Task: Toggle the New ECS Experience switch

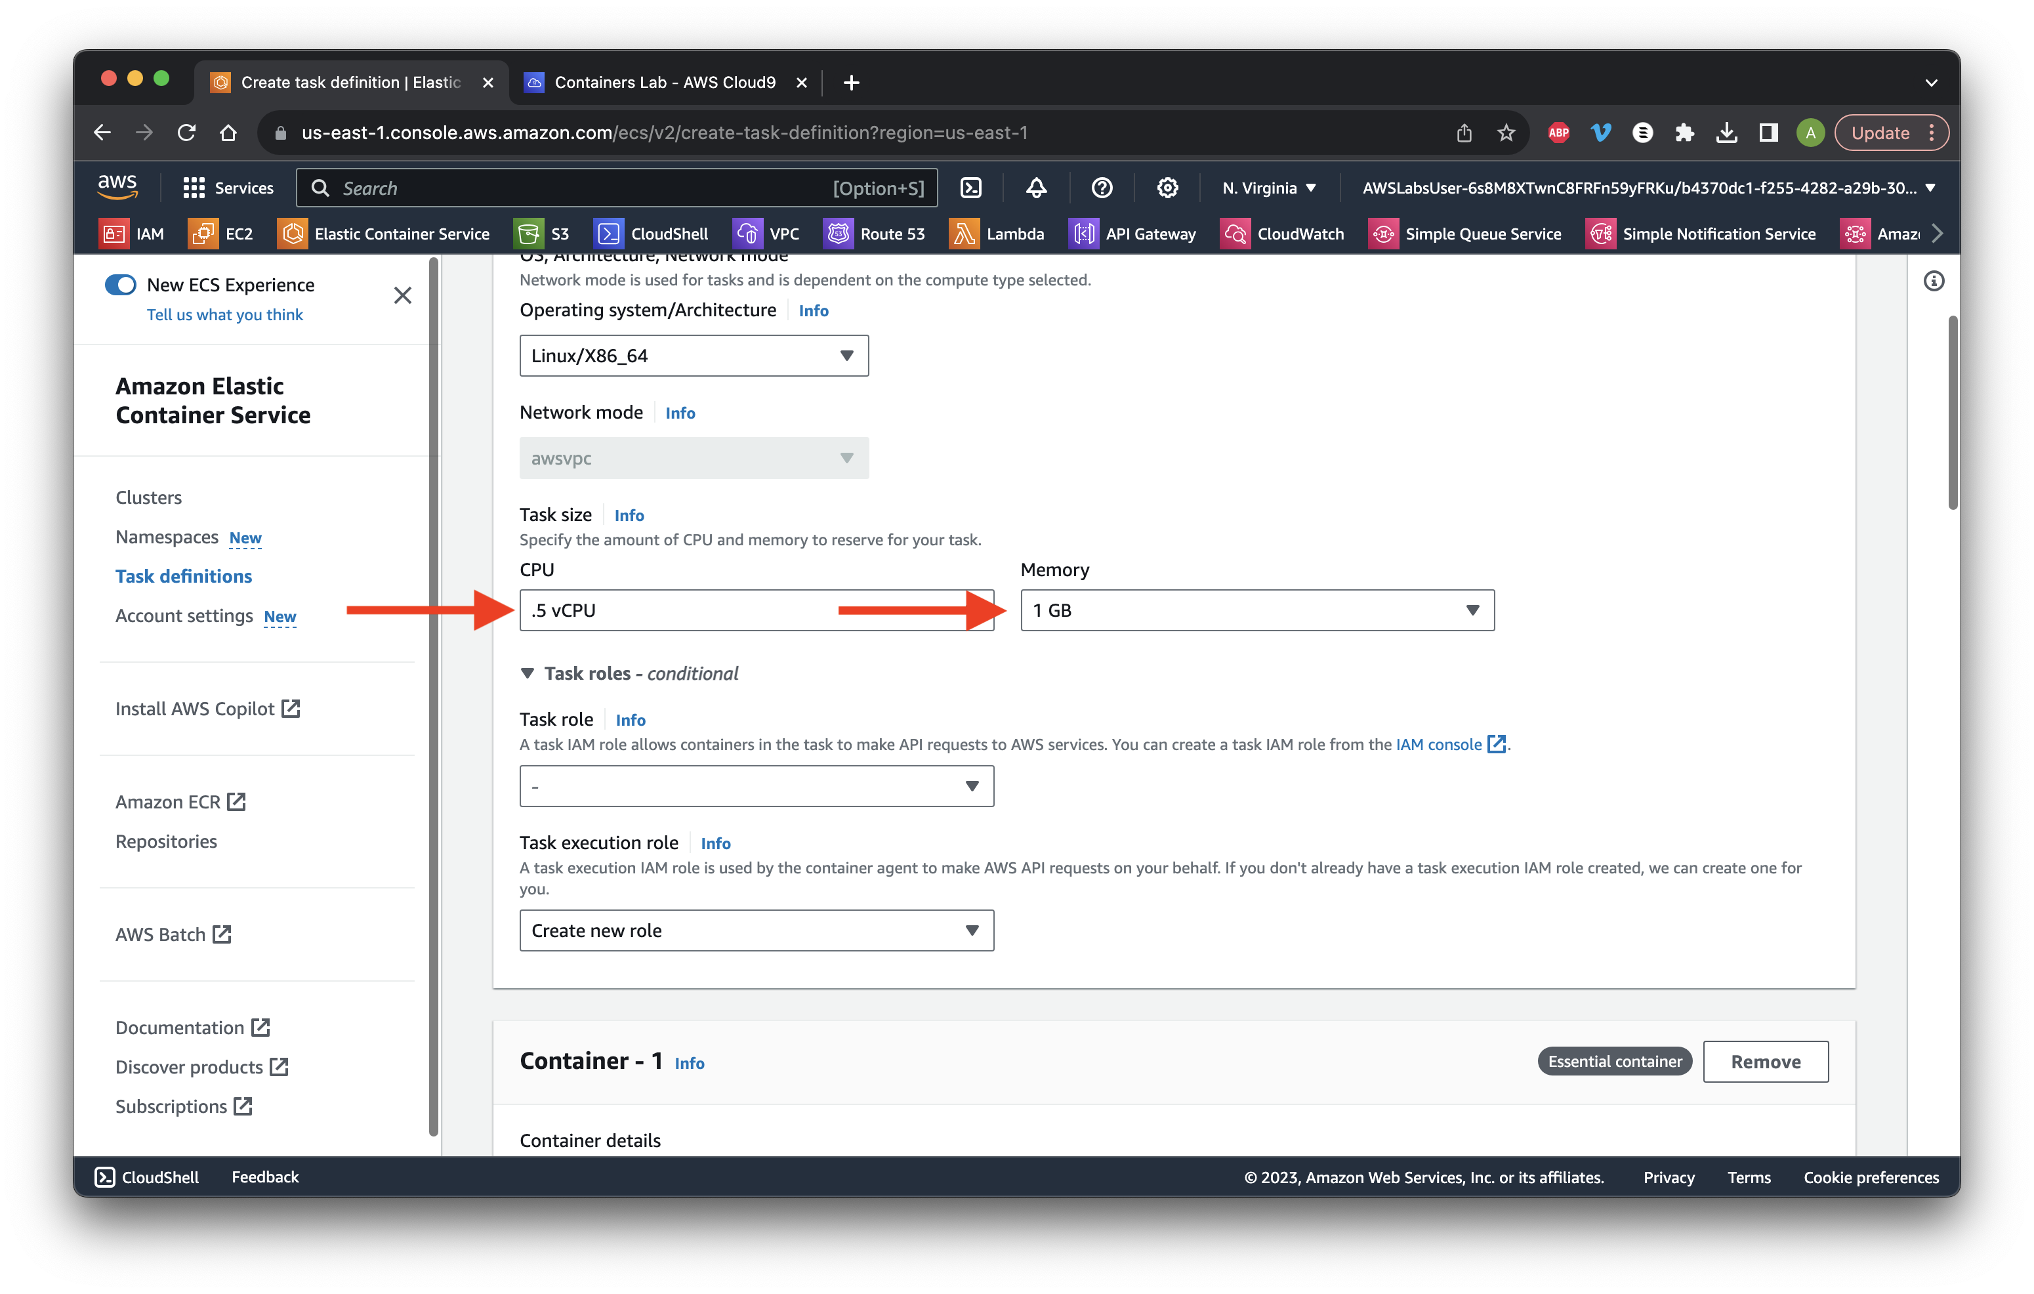Action: 120,285
